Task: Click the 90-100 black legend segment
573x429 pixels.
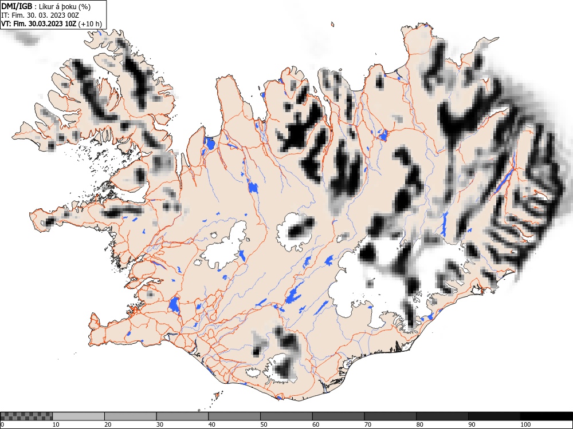Action: [x=494, y=416]
